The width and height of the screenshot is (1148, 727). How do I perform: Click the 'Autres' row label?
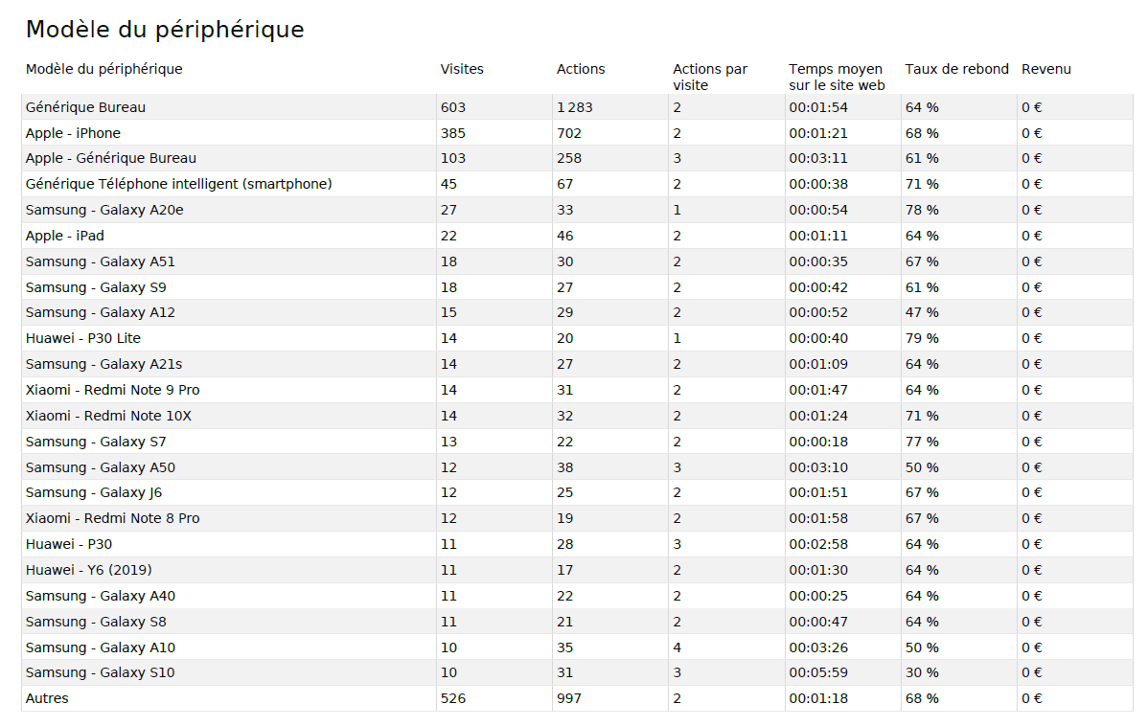(x=47, y=698)
